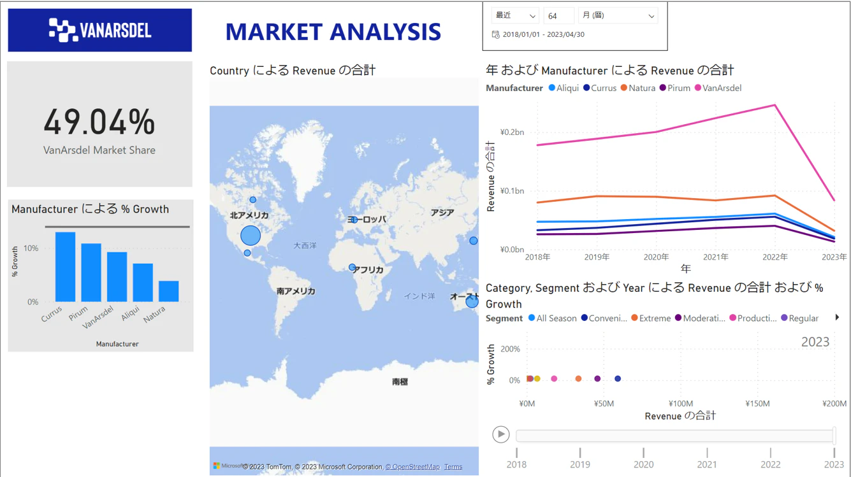
Task: Open the 最近 relative date dropdown
Action: coord(515,16)
